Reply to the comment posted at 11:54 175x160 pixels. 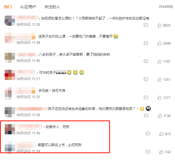click(x=148, y=152)
